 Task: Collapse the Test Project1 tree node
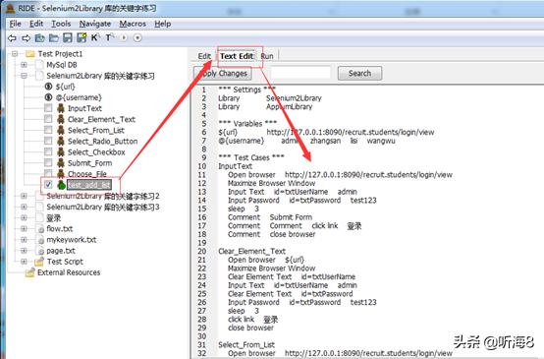[15, 54]
